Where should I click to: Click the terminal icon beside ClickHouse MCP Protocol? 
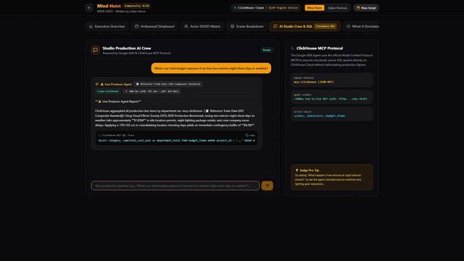point(292,48)
